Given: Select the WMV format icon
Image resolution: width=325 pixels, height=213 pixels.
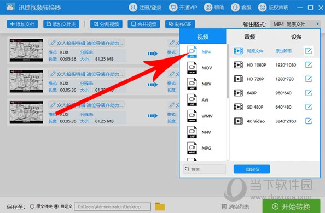Looking at the screenshot, I should pos(192,116).
